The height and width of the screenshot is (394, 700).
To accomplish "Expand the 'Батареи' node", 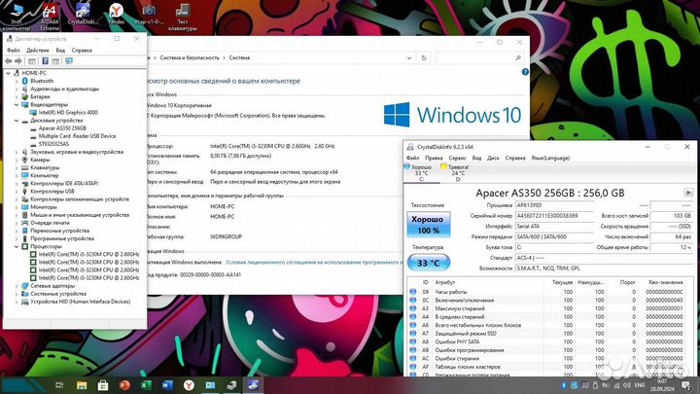I will (17, 97).
